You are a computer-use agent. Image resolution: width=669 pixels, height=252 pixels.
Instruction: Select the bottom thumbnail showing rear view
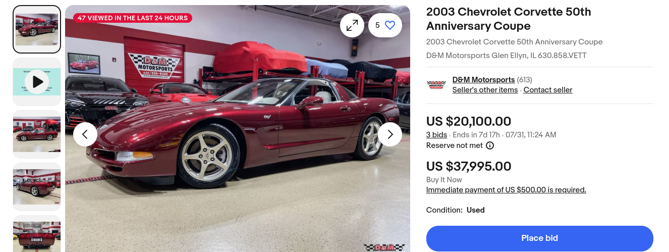pyautogui.click(x=37, y=234)
